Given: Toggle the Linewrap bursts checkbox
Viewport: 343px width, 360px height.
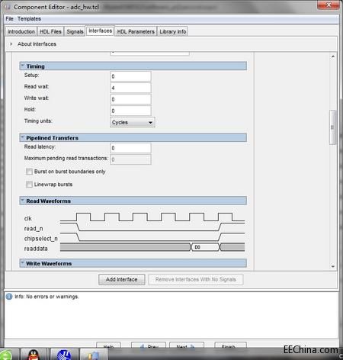Looking at the screenshot, I should coord(29,185).
